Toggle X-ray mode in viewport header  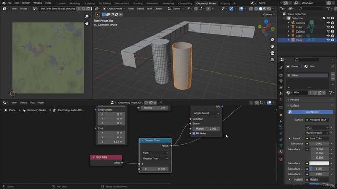pyautogui.click(x=251, y=9)
